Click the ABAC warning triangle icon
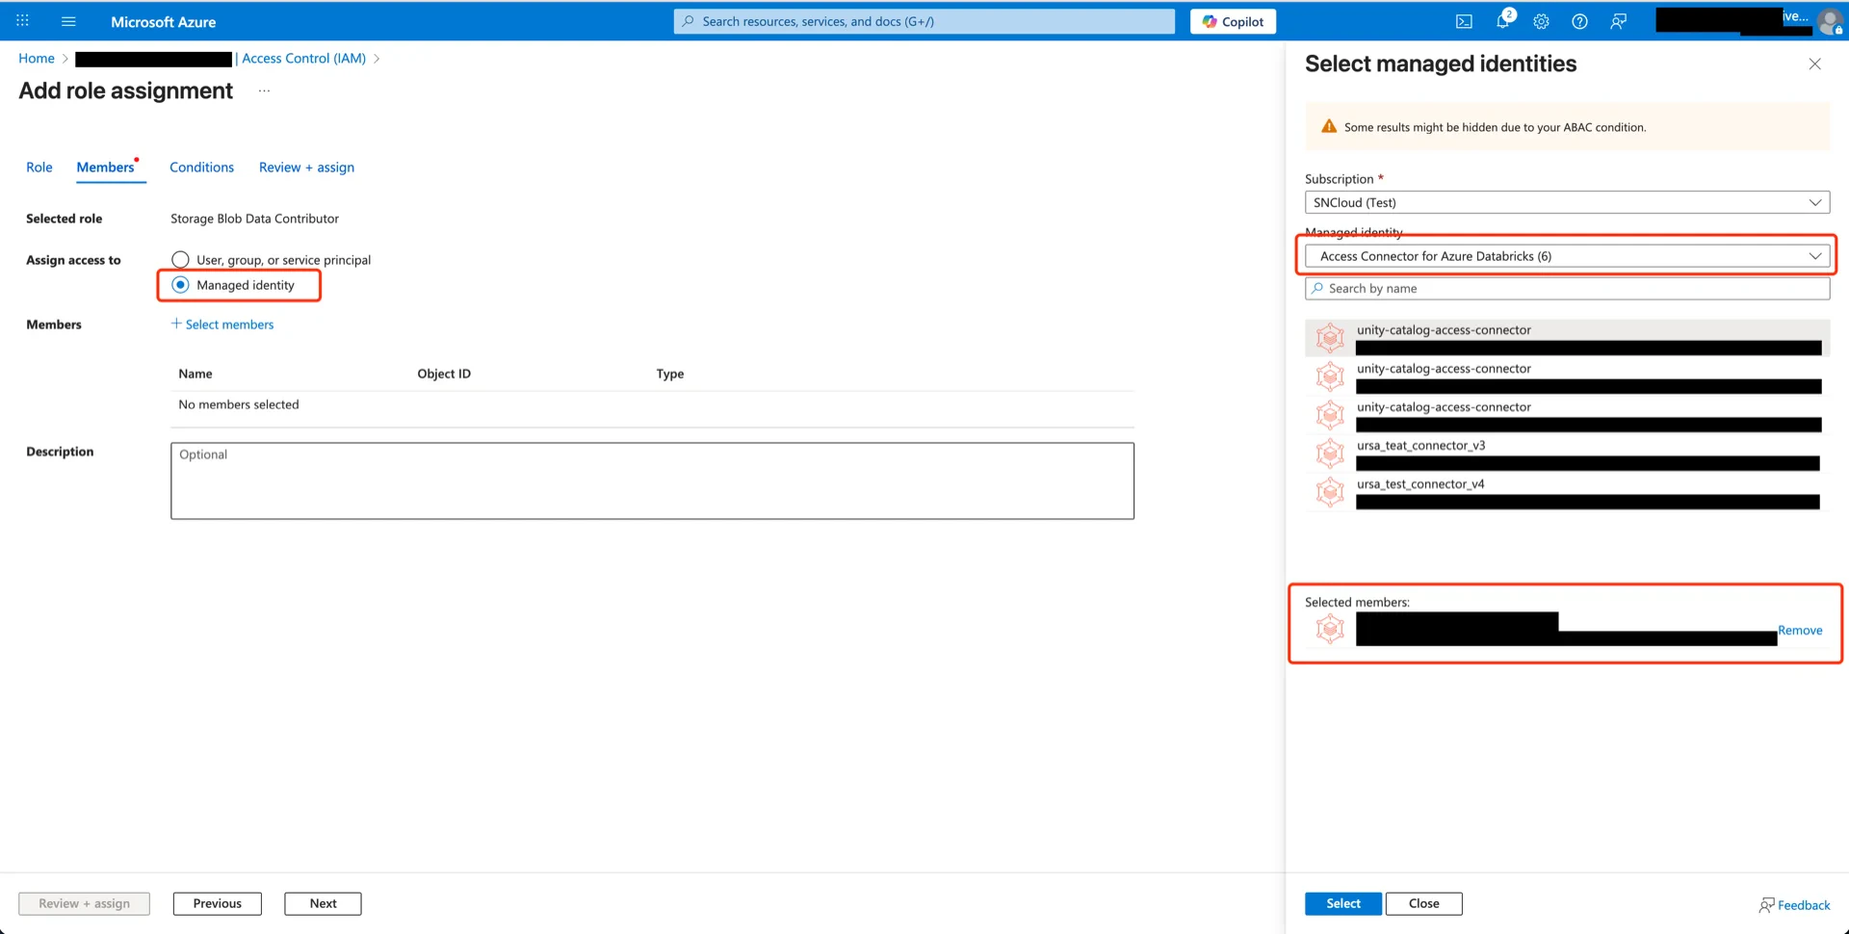The width and height of the screenshot is (1849, 934). click(x=1329, y=126)
